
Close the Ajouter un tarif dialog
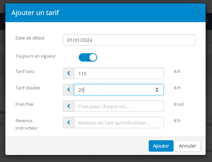198,13
